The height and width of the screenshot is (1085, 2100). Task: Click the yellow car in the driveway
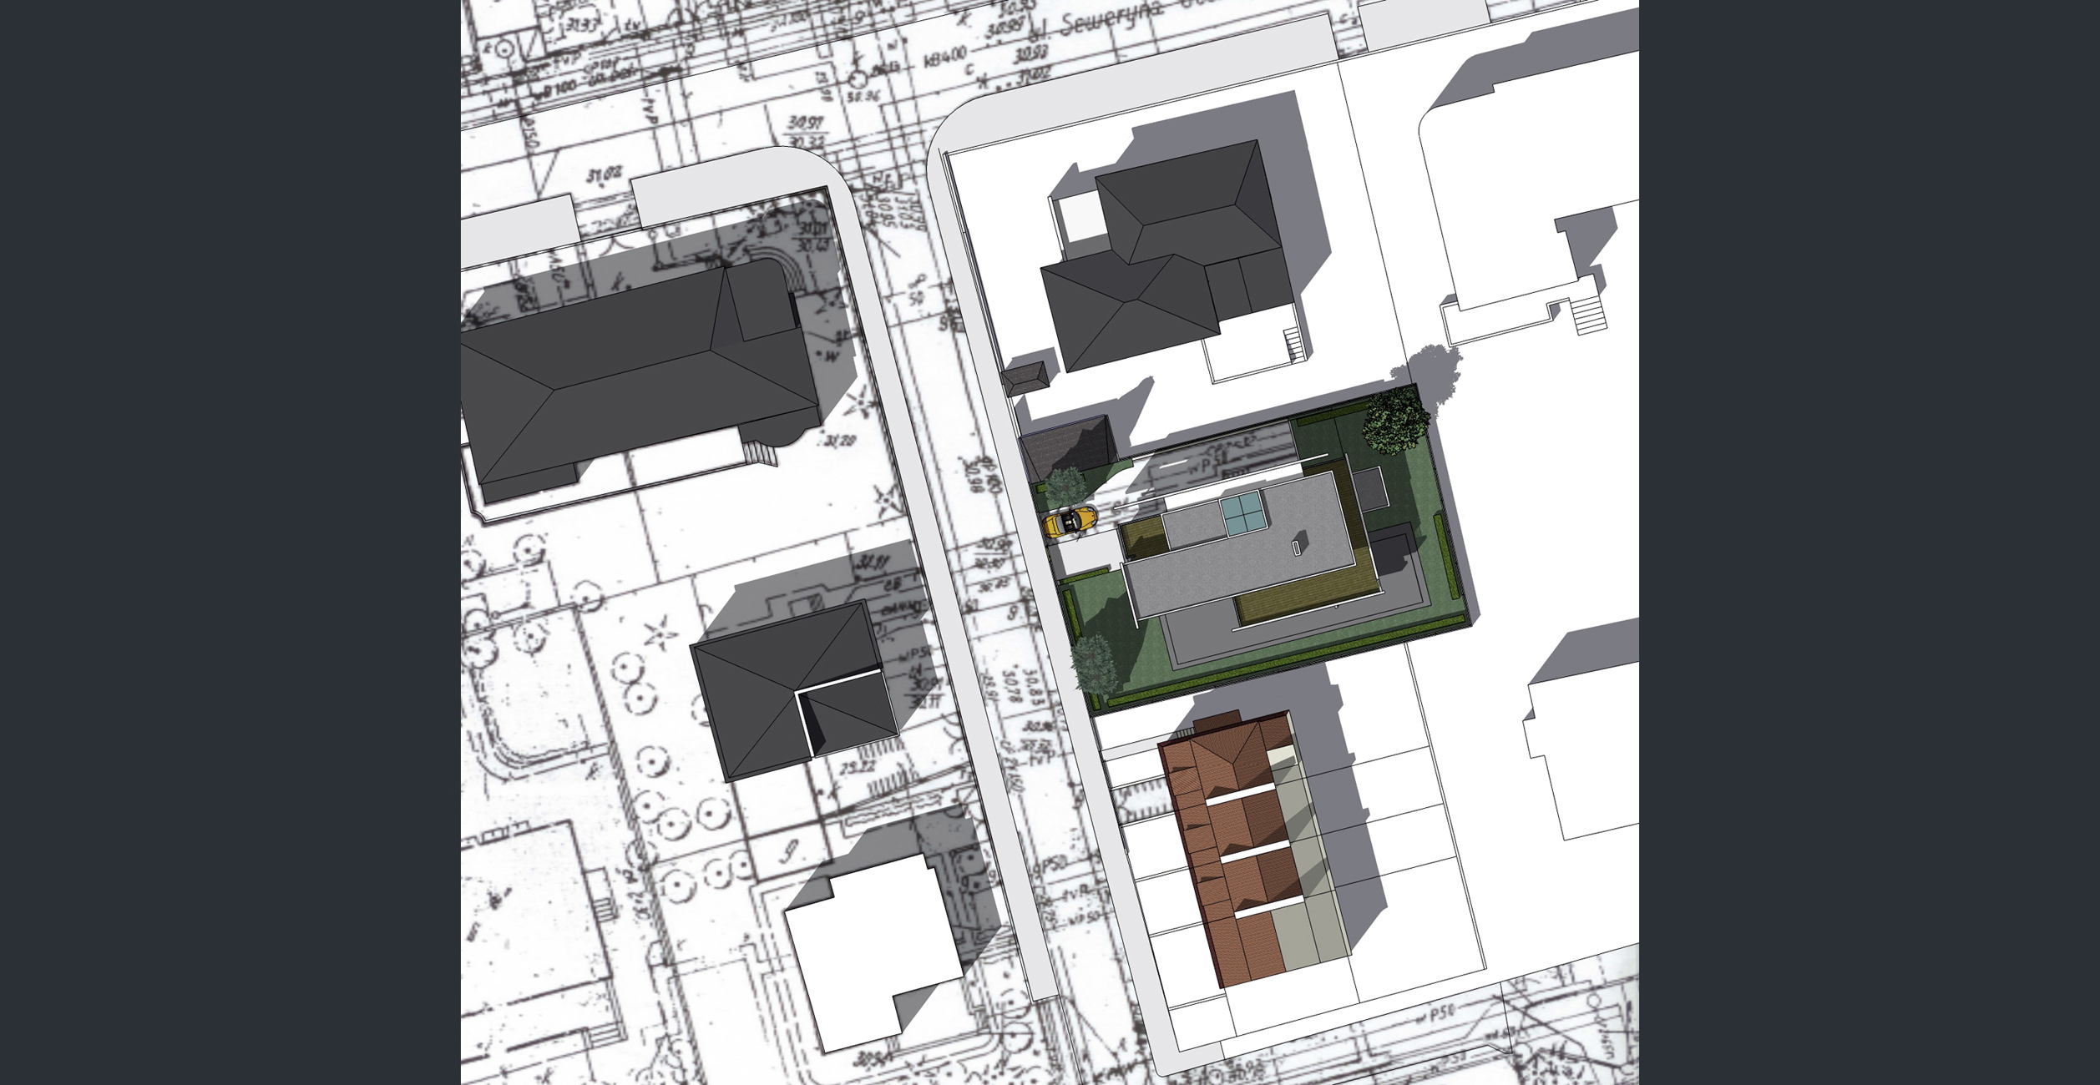click(x=1070, y=522)
